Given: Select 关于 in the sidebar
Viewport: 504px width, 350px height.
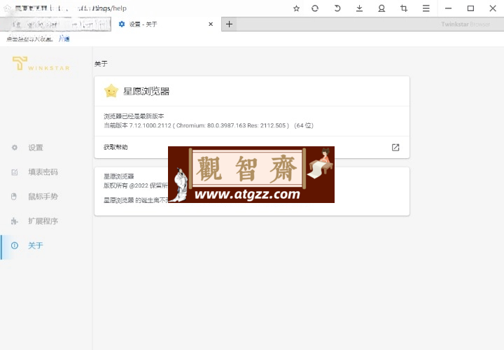Looking at the screenshot, I should click(x=36, y=246).
